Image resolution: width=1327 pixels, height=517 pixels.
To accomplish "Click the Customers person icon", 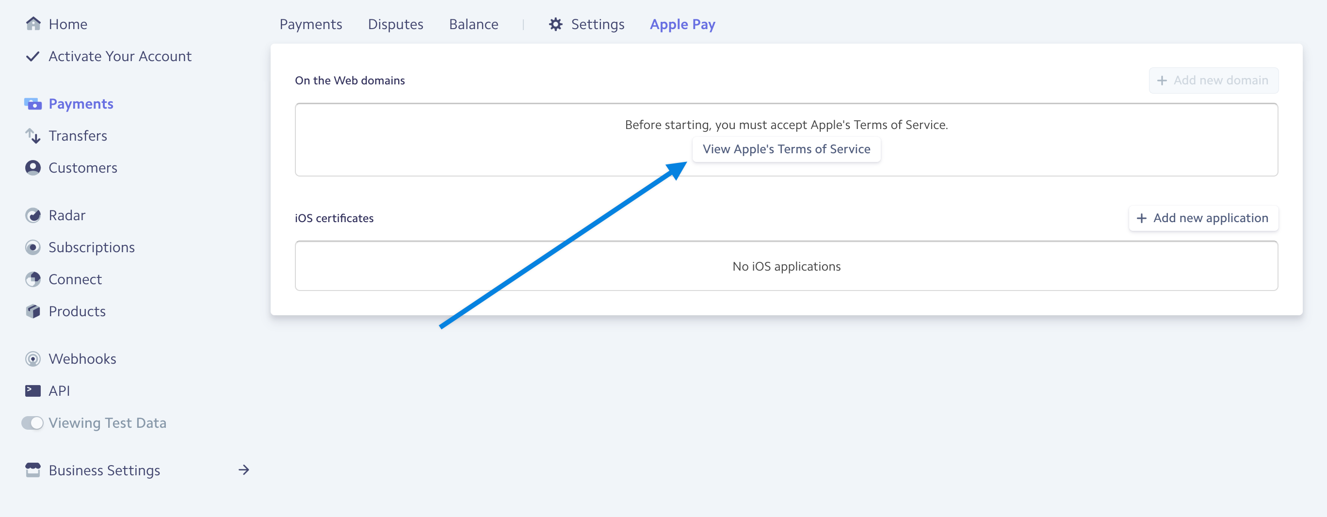I will pyautogui.click(x=33, y=168).
